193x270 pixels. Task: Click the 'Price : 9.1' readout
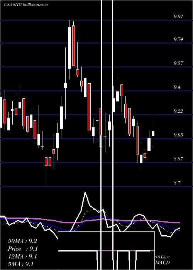point(22,249)
